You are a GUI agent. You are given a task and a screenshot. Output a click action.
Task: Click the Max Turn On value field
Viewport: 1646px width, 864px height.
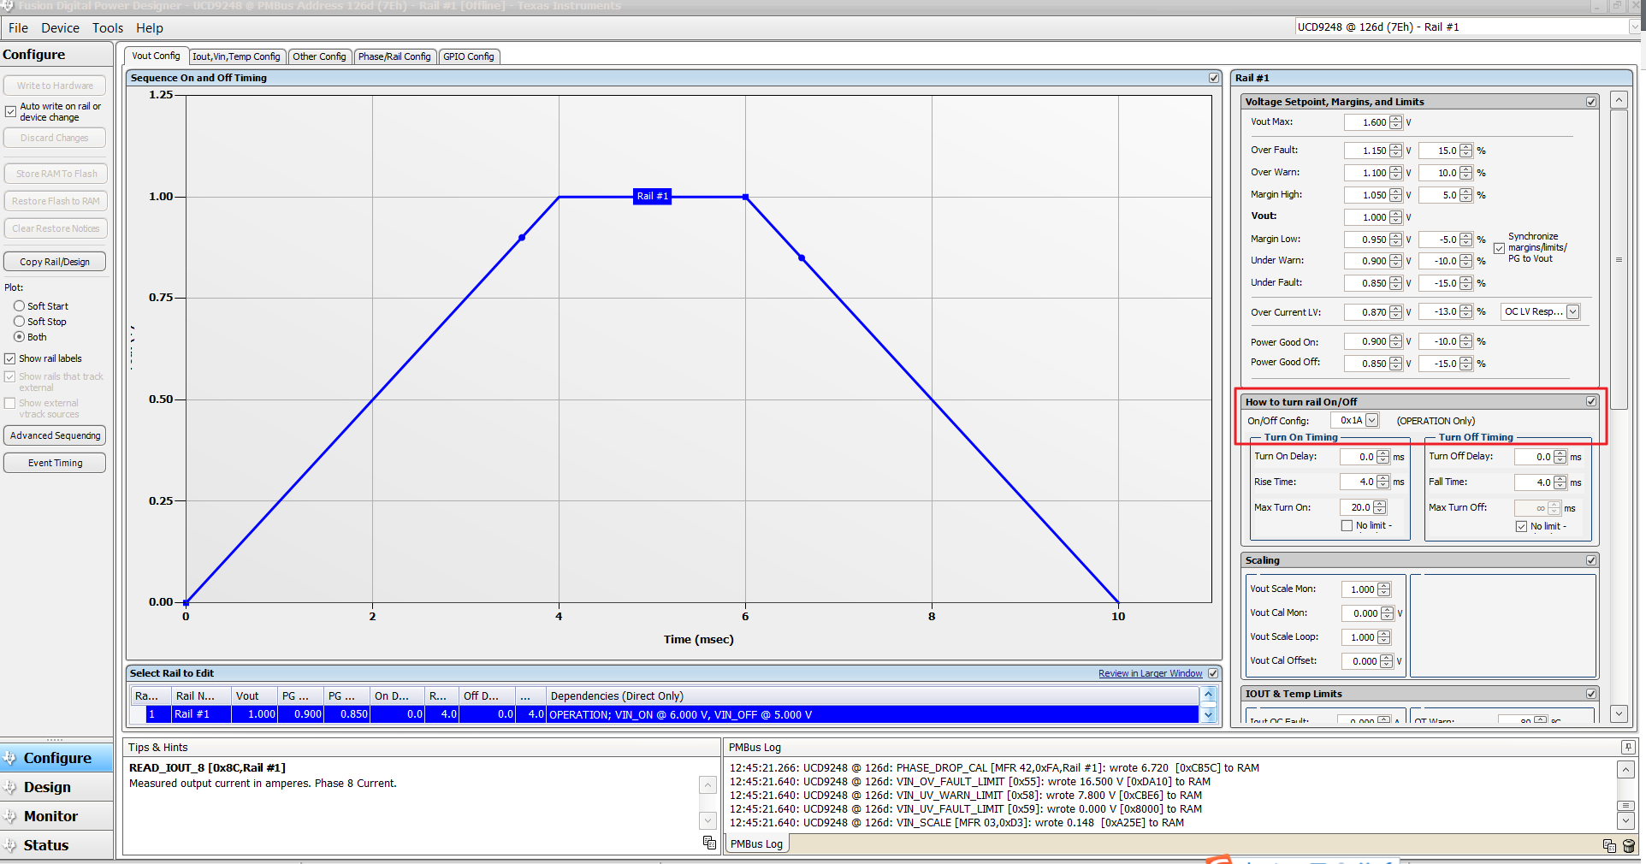pyautogui.click(x=1356, y=507)
